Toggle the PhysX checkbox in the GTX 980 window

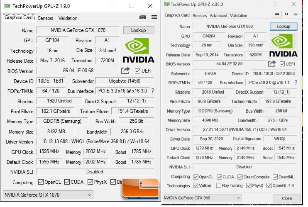249,185
